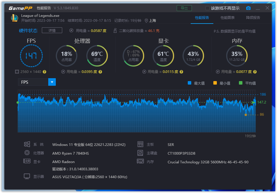Click the CT1000P3PSSD8 disk name
Image resolution: width=277 pixels, height=193 pixels.
tap(181, 153)
